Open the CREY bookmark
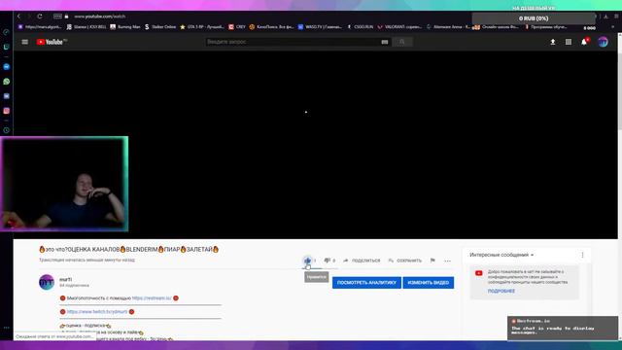Image resolution: width=622 pixels, height=350 pixels. point(237,27)
